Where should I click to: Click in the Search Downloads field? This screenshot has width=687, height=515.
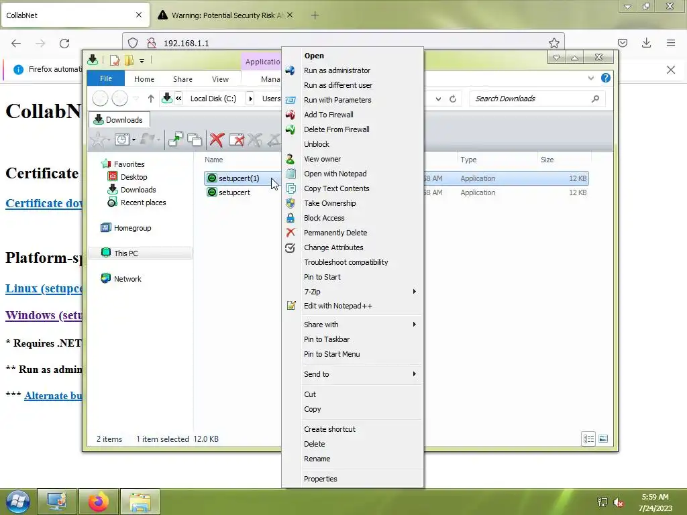[537, 99]
